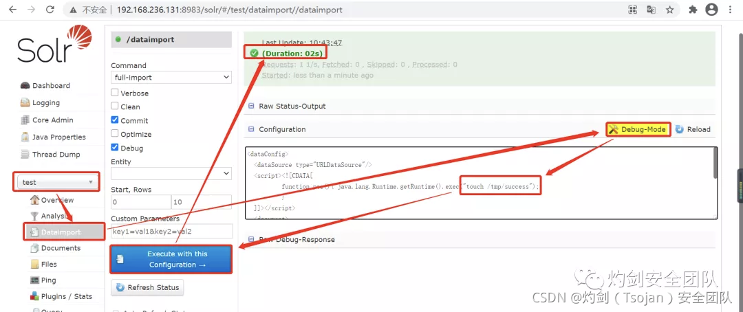743x312 pixels.
Task: Uncheck the Debug checkbox
Action: [115, 148]
